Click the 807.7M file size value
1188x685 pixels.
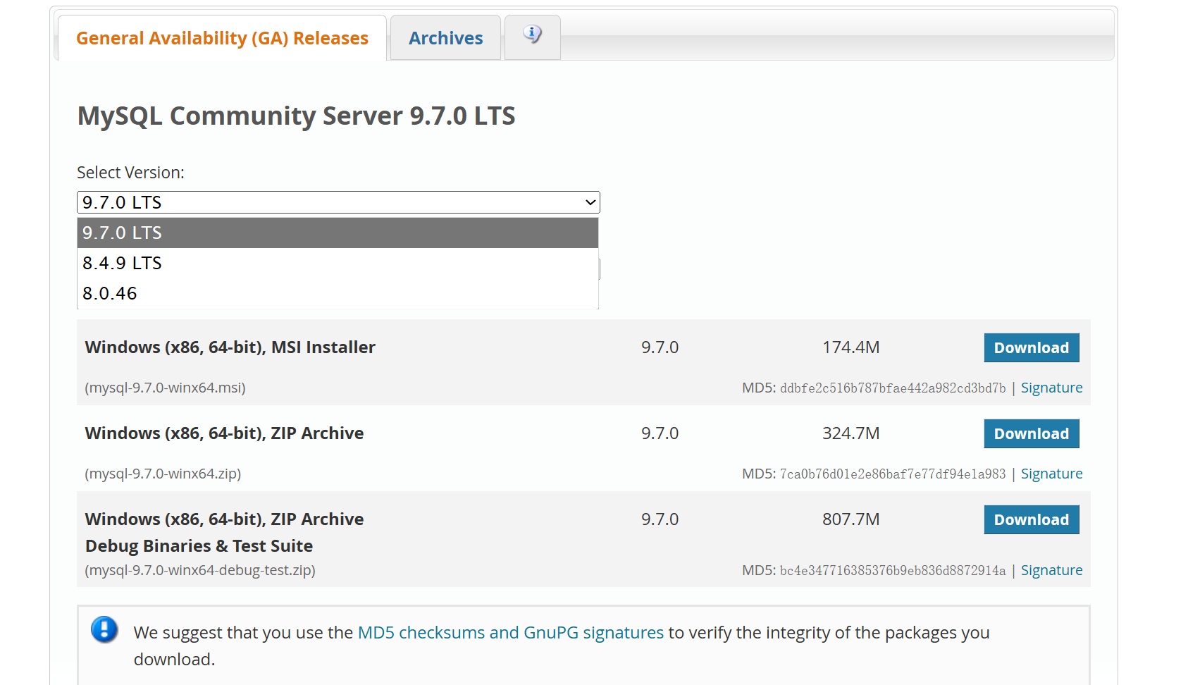(x=851, y=519)
